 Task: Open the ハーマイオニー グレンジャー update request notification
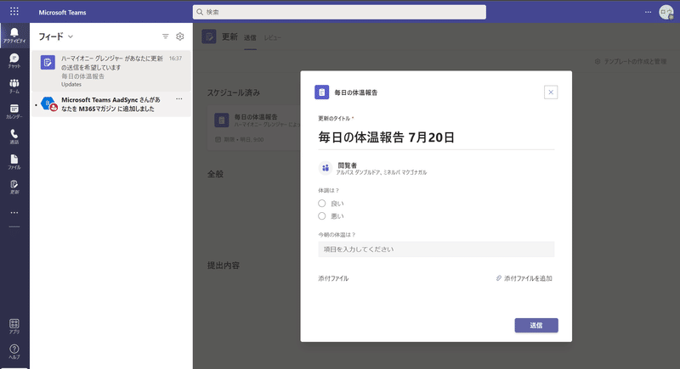click(x=111, y=71)
